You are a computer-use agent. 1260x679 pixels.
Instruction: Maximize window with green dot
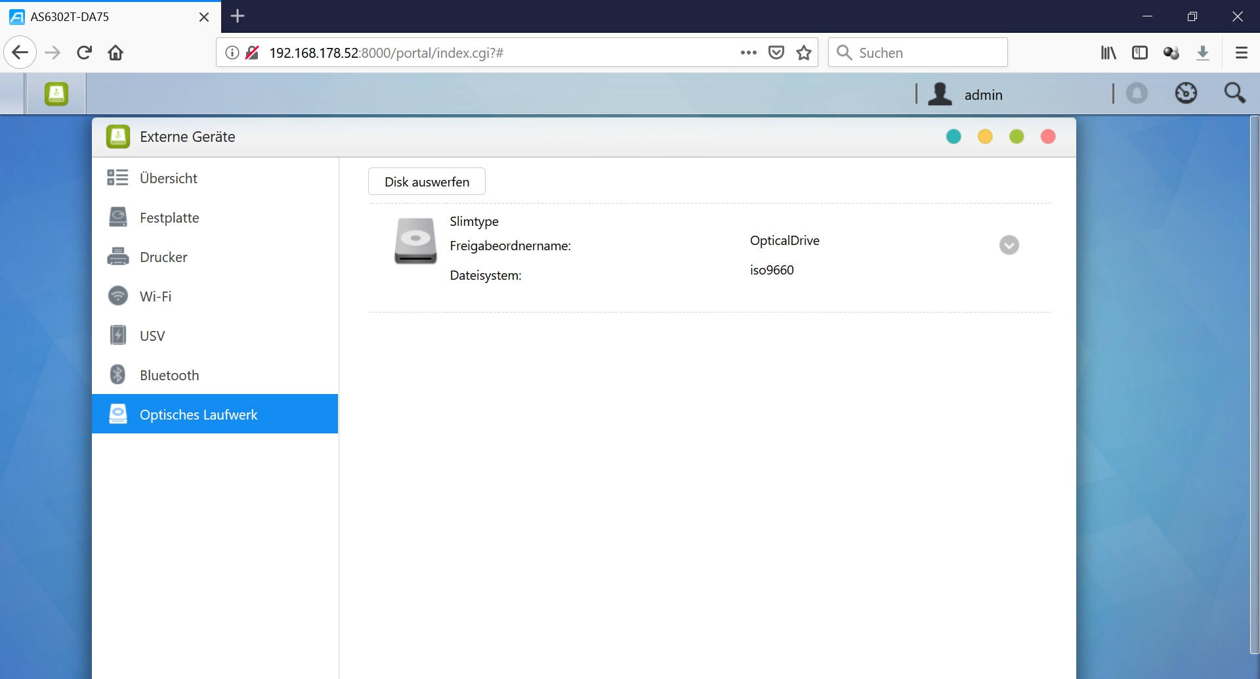(1017, 137)
